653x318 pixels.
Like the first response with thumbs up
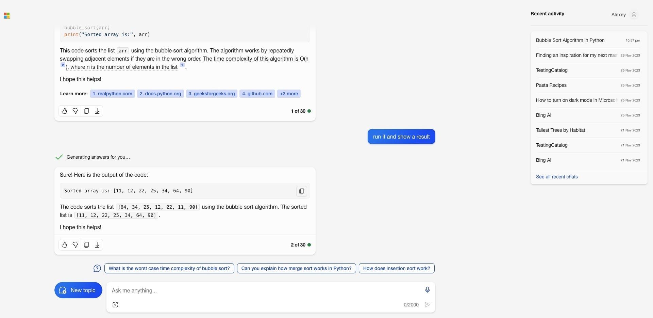point(64,111)
